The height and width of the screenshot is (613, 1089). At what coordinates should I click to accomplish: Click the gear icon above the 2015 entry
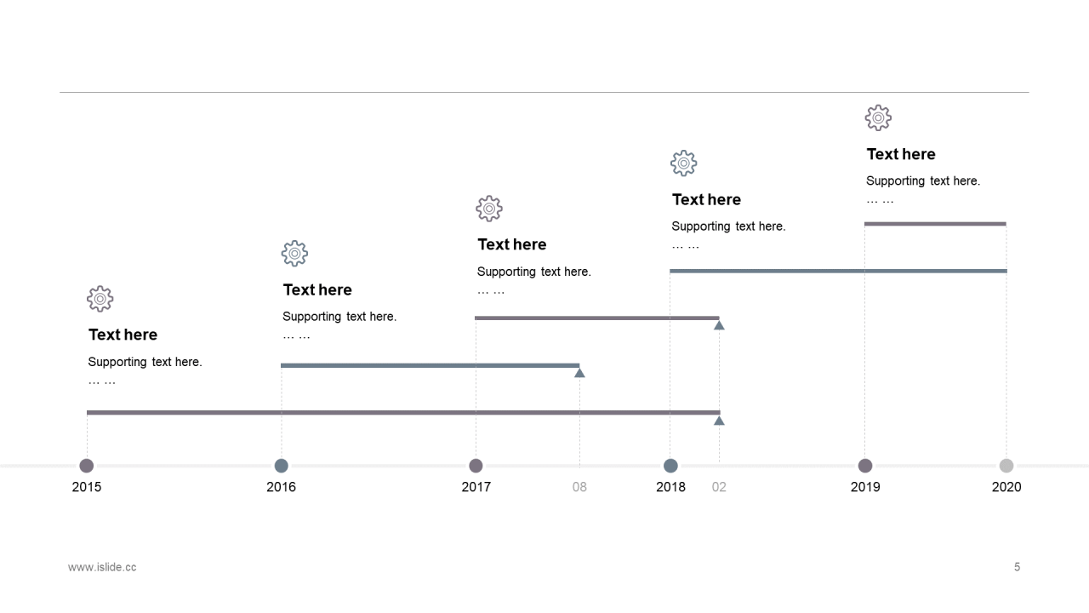pyautogui.click(x=100, y=299)
